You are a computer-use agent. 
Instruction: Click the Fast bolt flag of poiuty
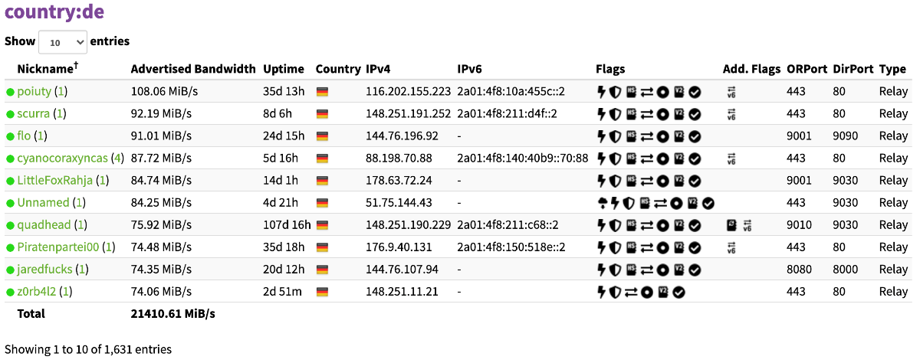(602, 92)
